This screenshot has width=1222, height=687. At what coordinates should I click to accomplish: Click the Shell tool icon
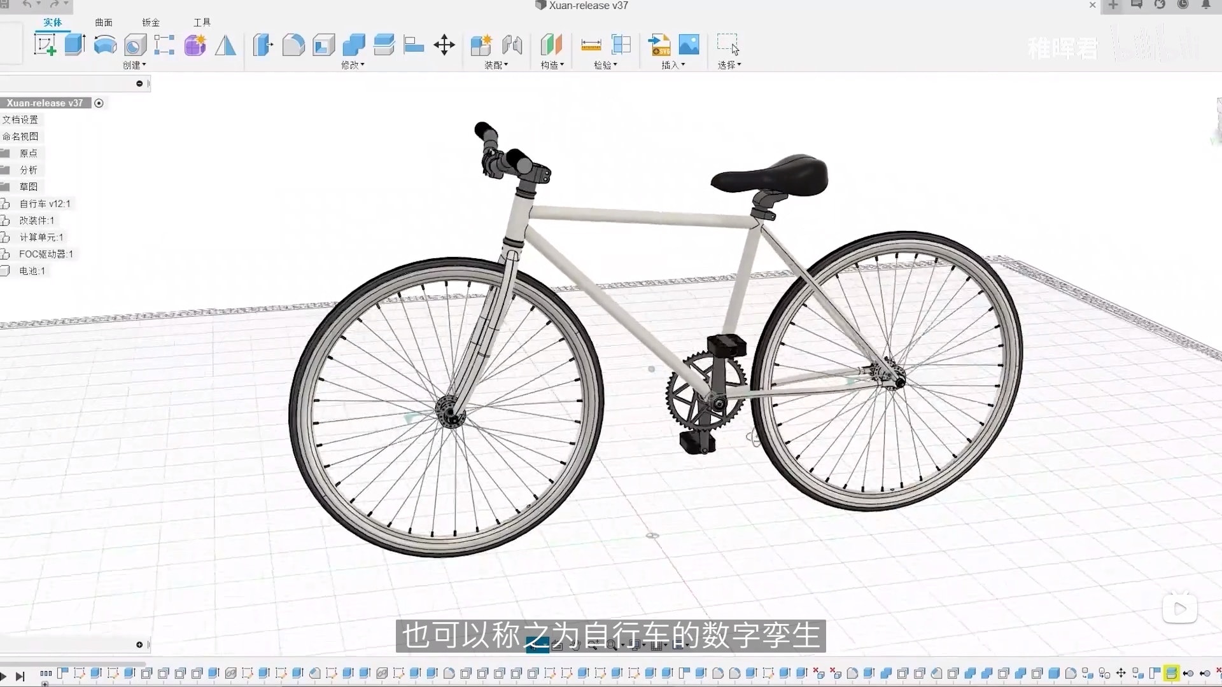[323, 45]
